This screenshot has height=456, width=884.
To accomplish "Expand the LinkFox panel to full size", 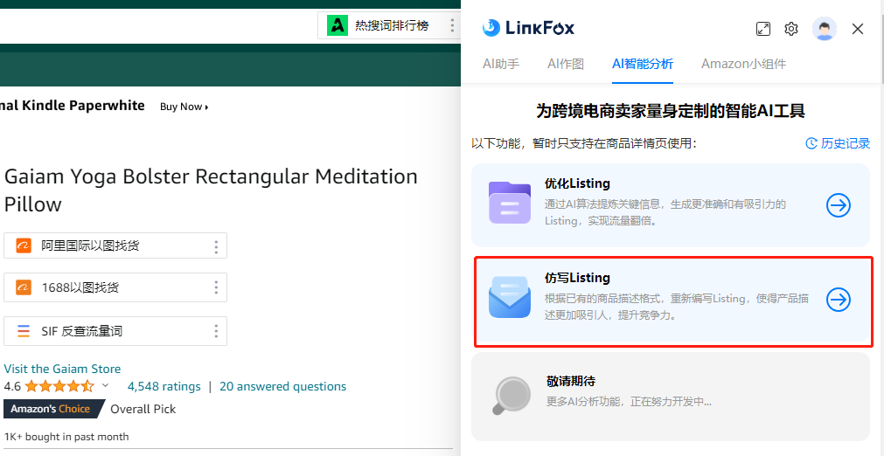I will coord(762,29).
